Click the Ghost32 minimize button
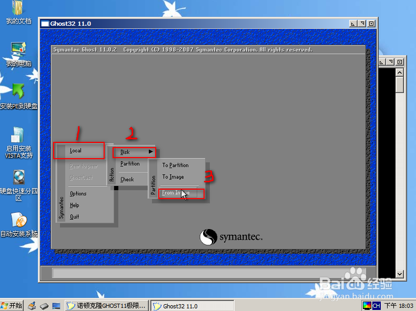The width and height of the screenshot is (416, 311). coord(352,24)
